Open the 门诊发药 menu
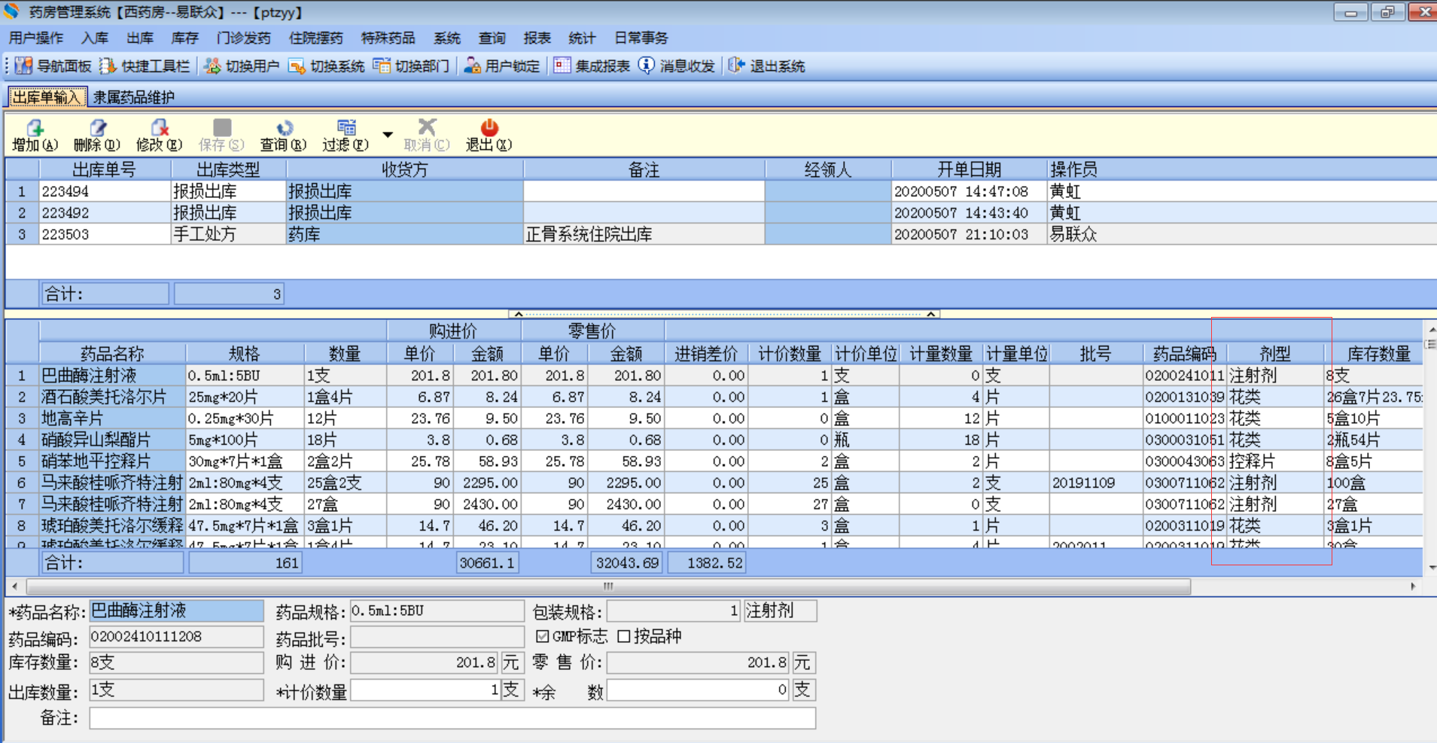This screenshot has width=1437, height=743. pyautogui.click(x=244, y=38)
